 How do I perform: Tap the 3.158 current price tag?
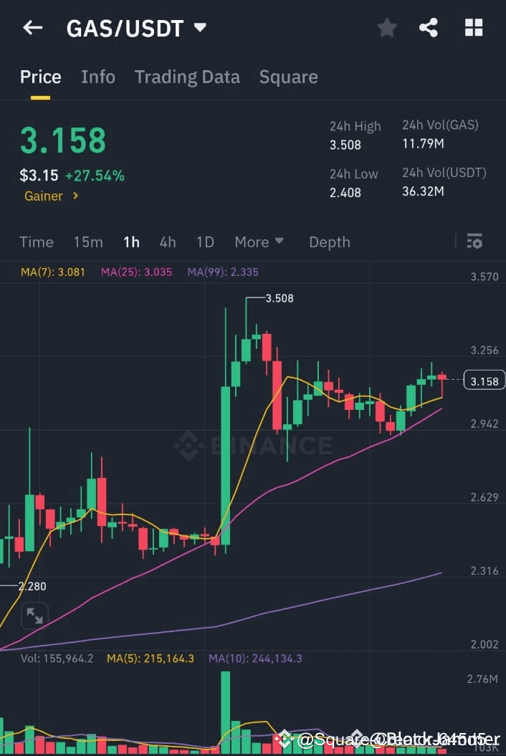(484, 381)
